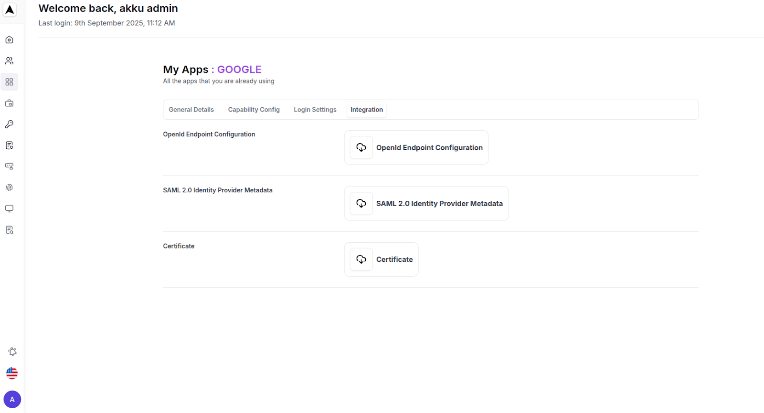Screen dimensions: 764x413
Task: Click the Akku logo icon
Action: (x=10, y=10)
